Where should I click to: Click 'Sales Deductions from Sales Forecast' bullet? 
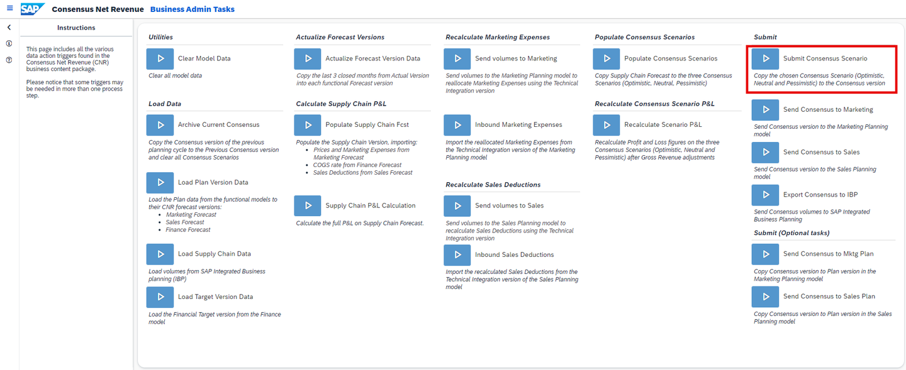[363, 173]
